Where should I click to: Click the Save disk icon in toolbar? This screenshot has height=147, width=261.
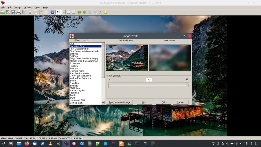coord(13,12)
